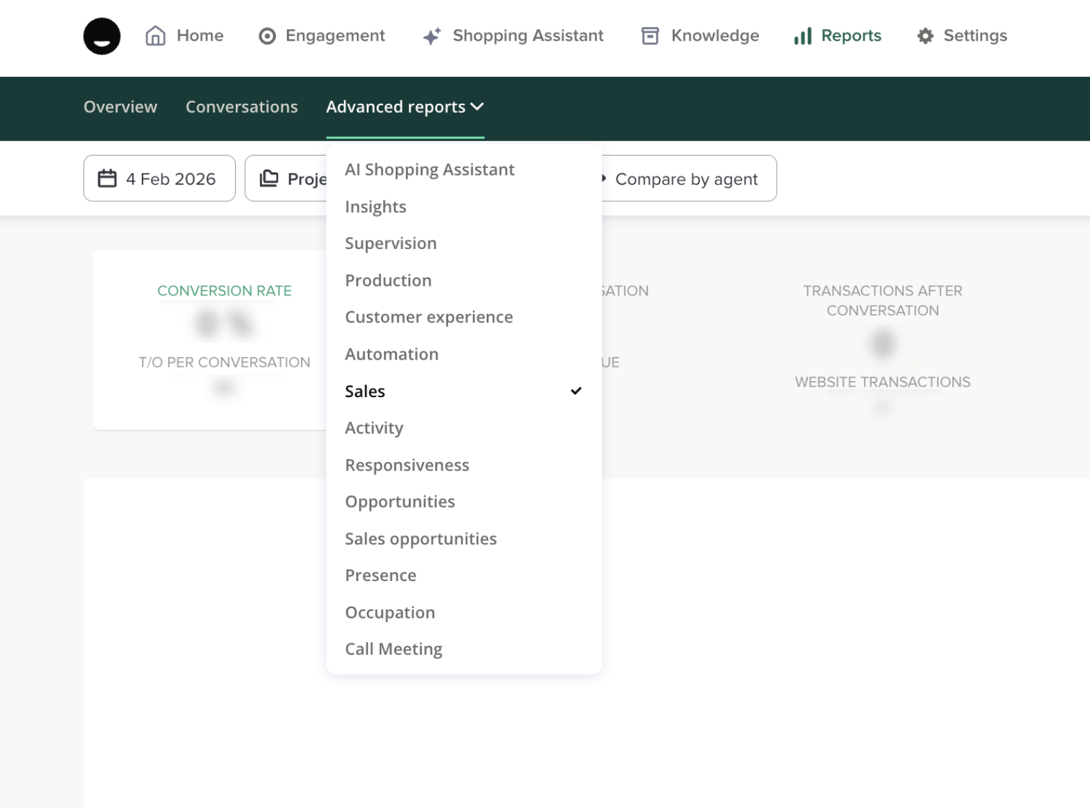
Task: Open the 4 Feb 2026 date picker
Action: [x=160, y=178]
